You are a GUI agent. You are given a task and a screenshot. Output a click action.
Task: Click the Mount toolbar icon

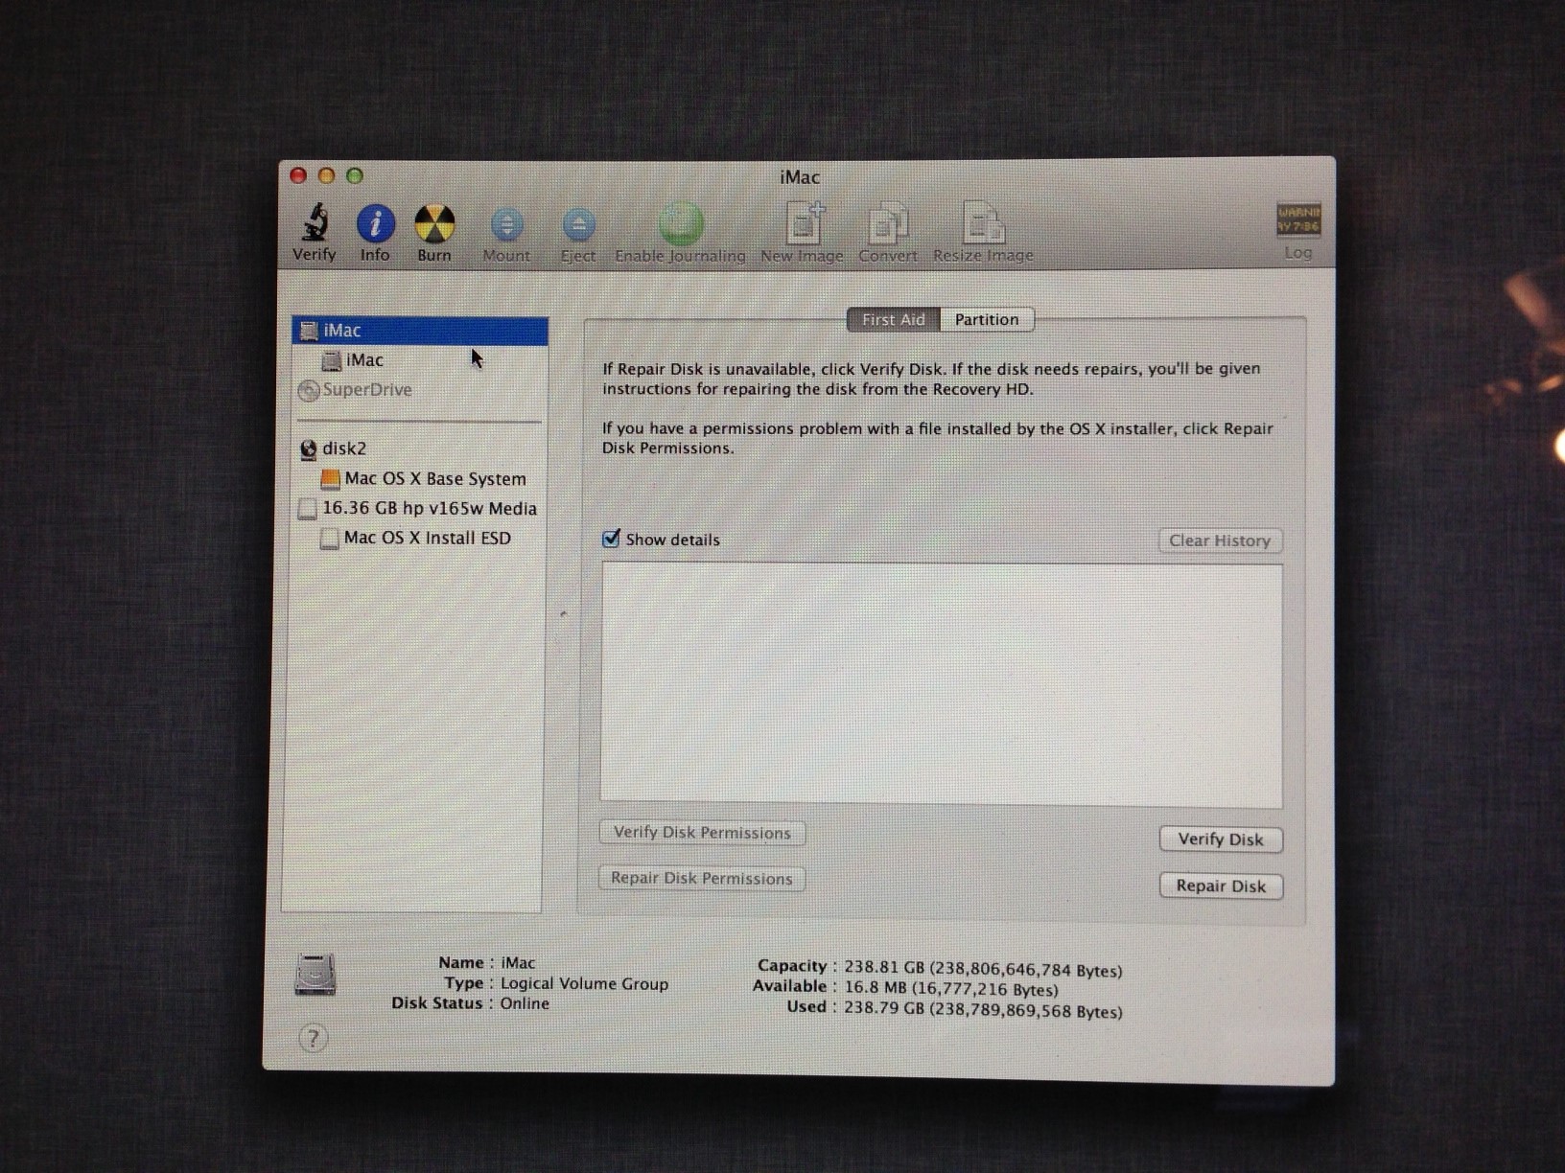[x=506, y=225]
